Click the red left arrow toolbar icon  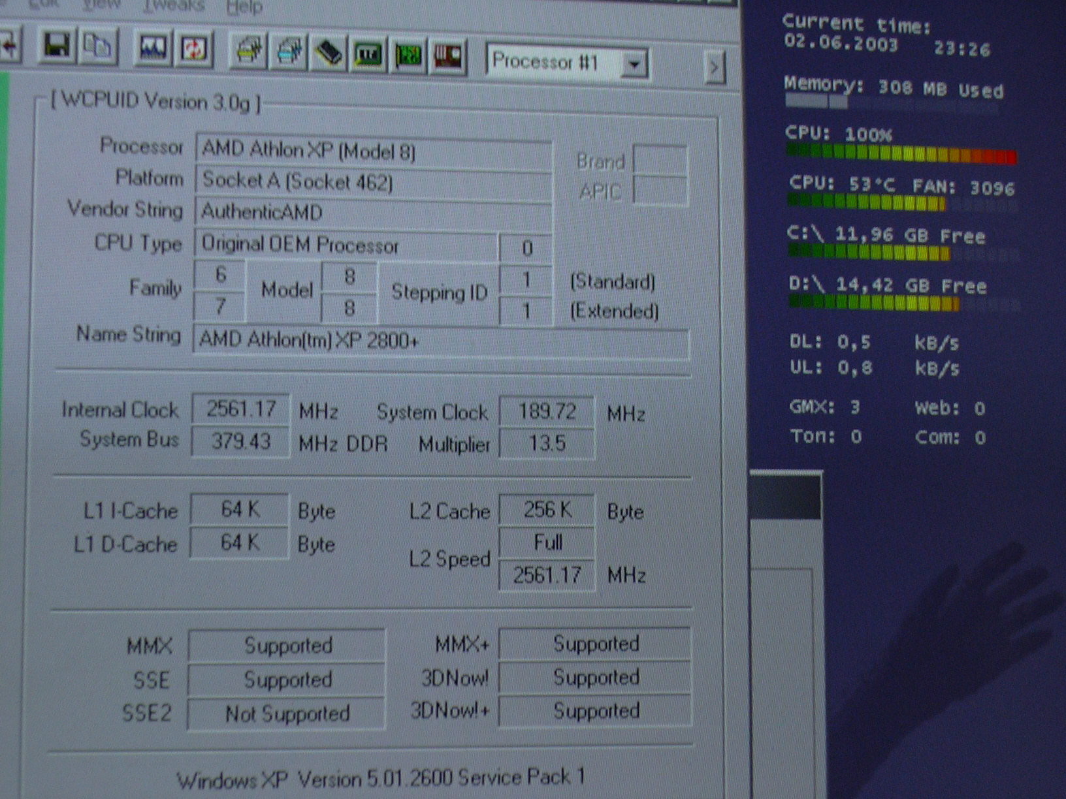pyautogui.click(x=9, y=45)
